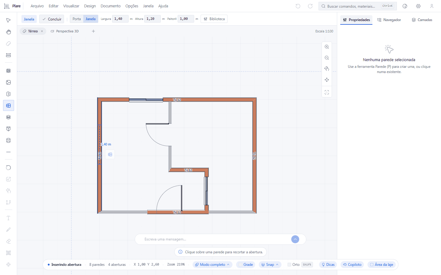The height and width of the screenshot is (275, 441).
Task: Click the zoom in canvas button
Action: coord(327,47)
